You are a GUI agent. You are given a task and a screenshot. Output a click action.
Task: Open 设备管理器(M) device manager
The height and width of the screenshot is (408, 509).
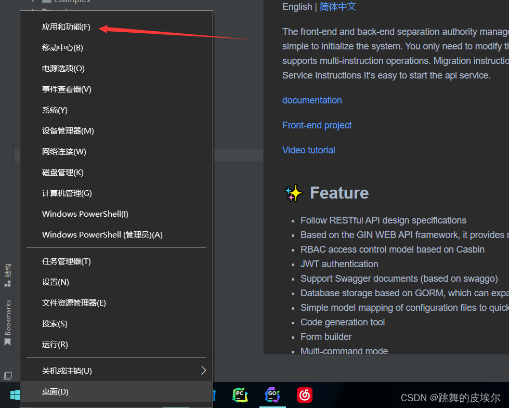point(116,131)
